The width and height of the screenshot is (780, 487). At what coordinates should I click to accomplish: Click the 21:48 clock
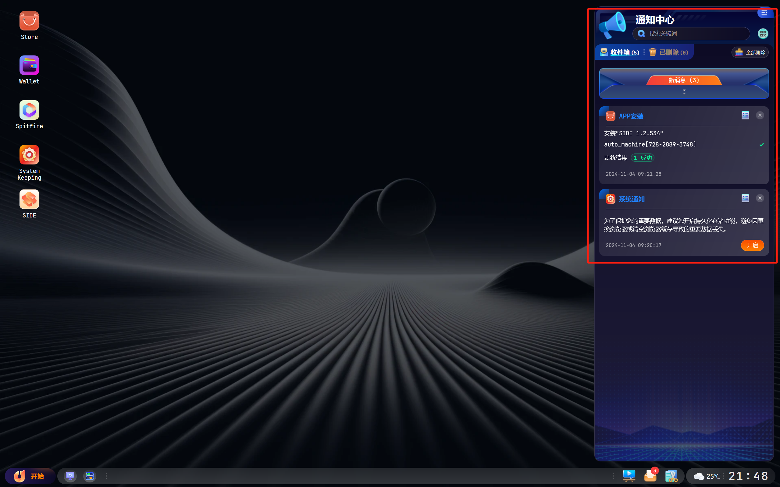point(748,476)
